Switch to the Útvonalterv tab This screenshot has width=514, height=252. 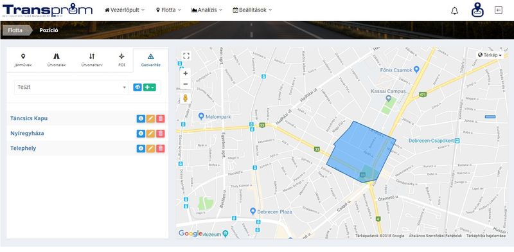pos(92,60)
